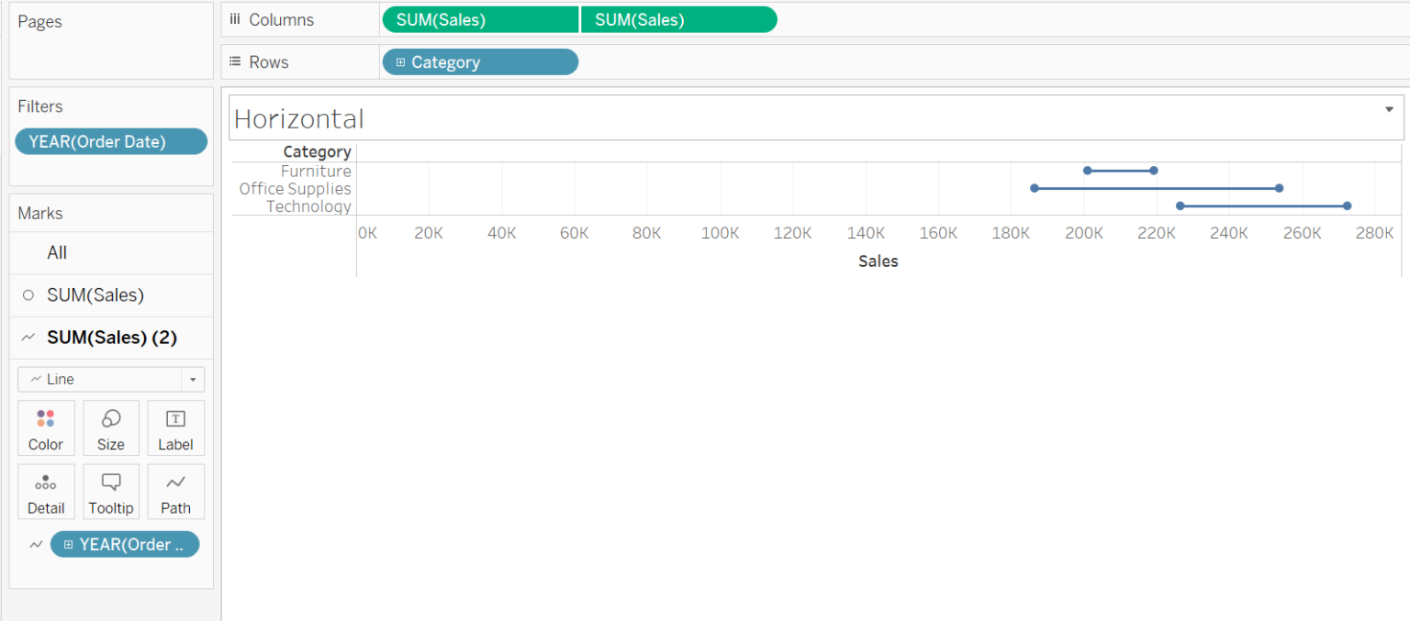Click the Category pill on the Rows shelf
Screen dimensions: 1410x621
(x=479, y=61)
